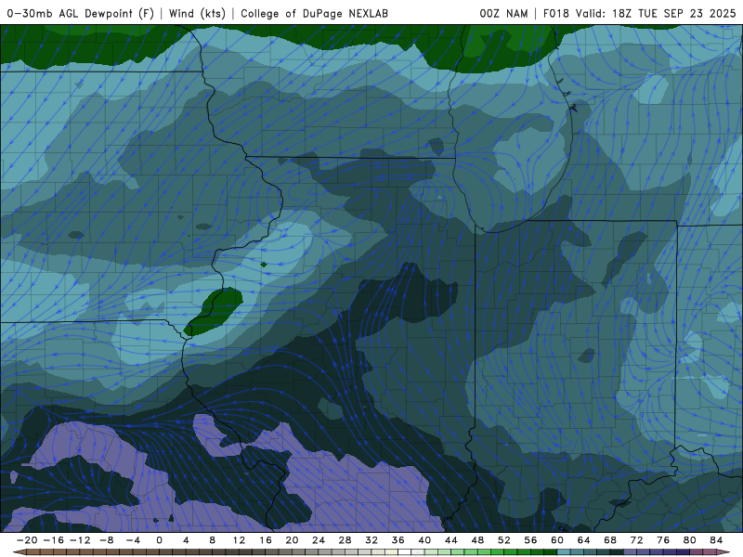This screenshot has height=557, width=743.
Task: Click the 'Wind (kts)' label in header
Action: pyautogui.click(x=197, y=13)
